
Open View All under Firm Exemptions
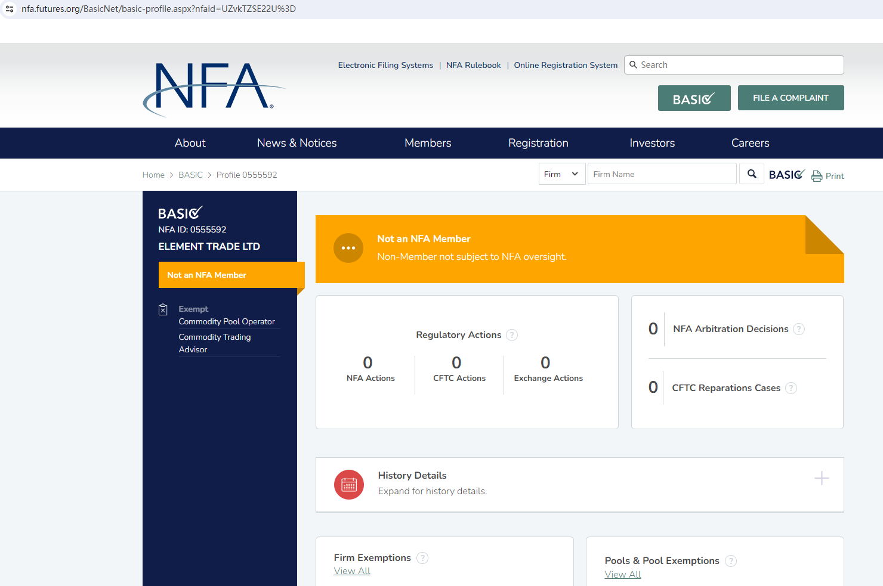point(352,571)
